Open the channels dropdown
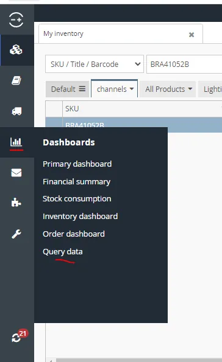Viewport: 222px width, 362px height. coord(115,89)
